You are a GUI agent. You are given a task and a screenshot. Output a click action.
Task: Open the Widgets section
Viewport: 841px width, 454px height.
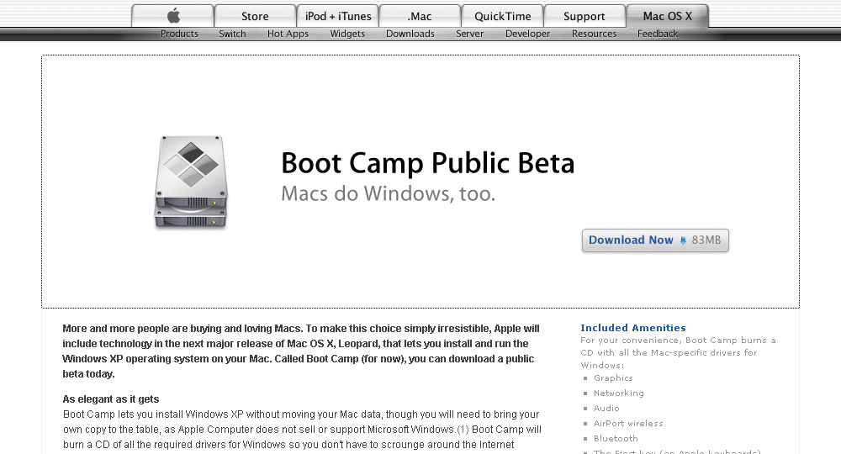point(347,34)
